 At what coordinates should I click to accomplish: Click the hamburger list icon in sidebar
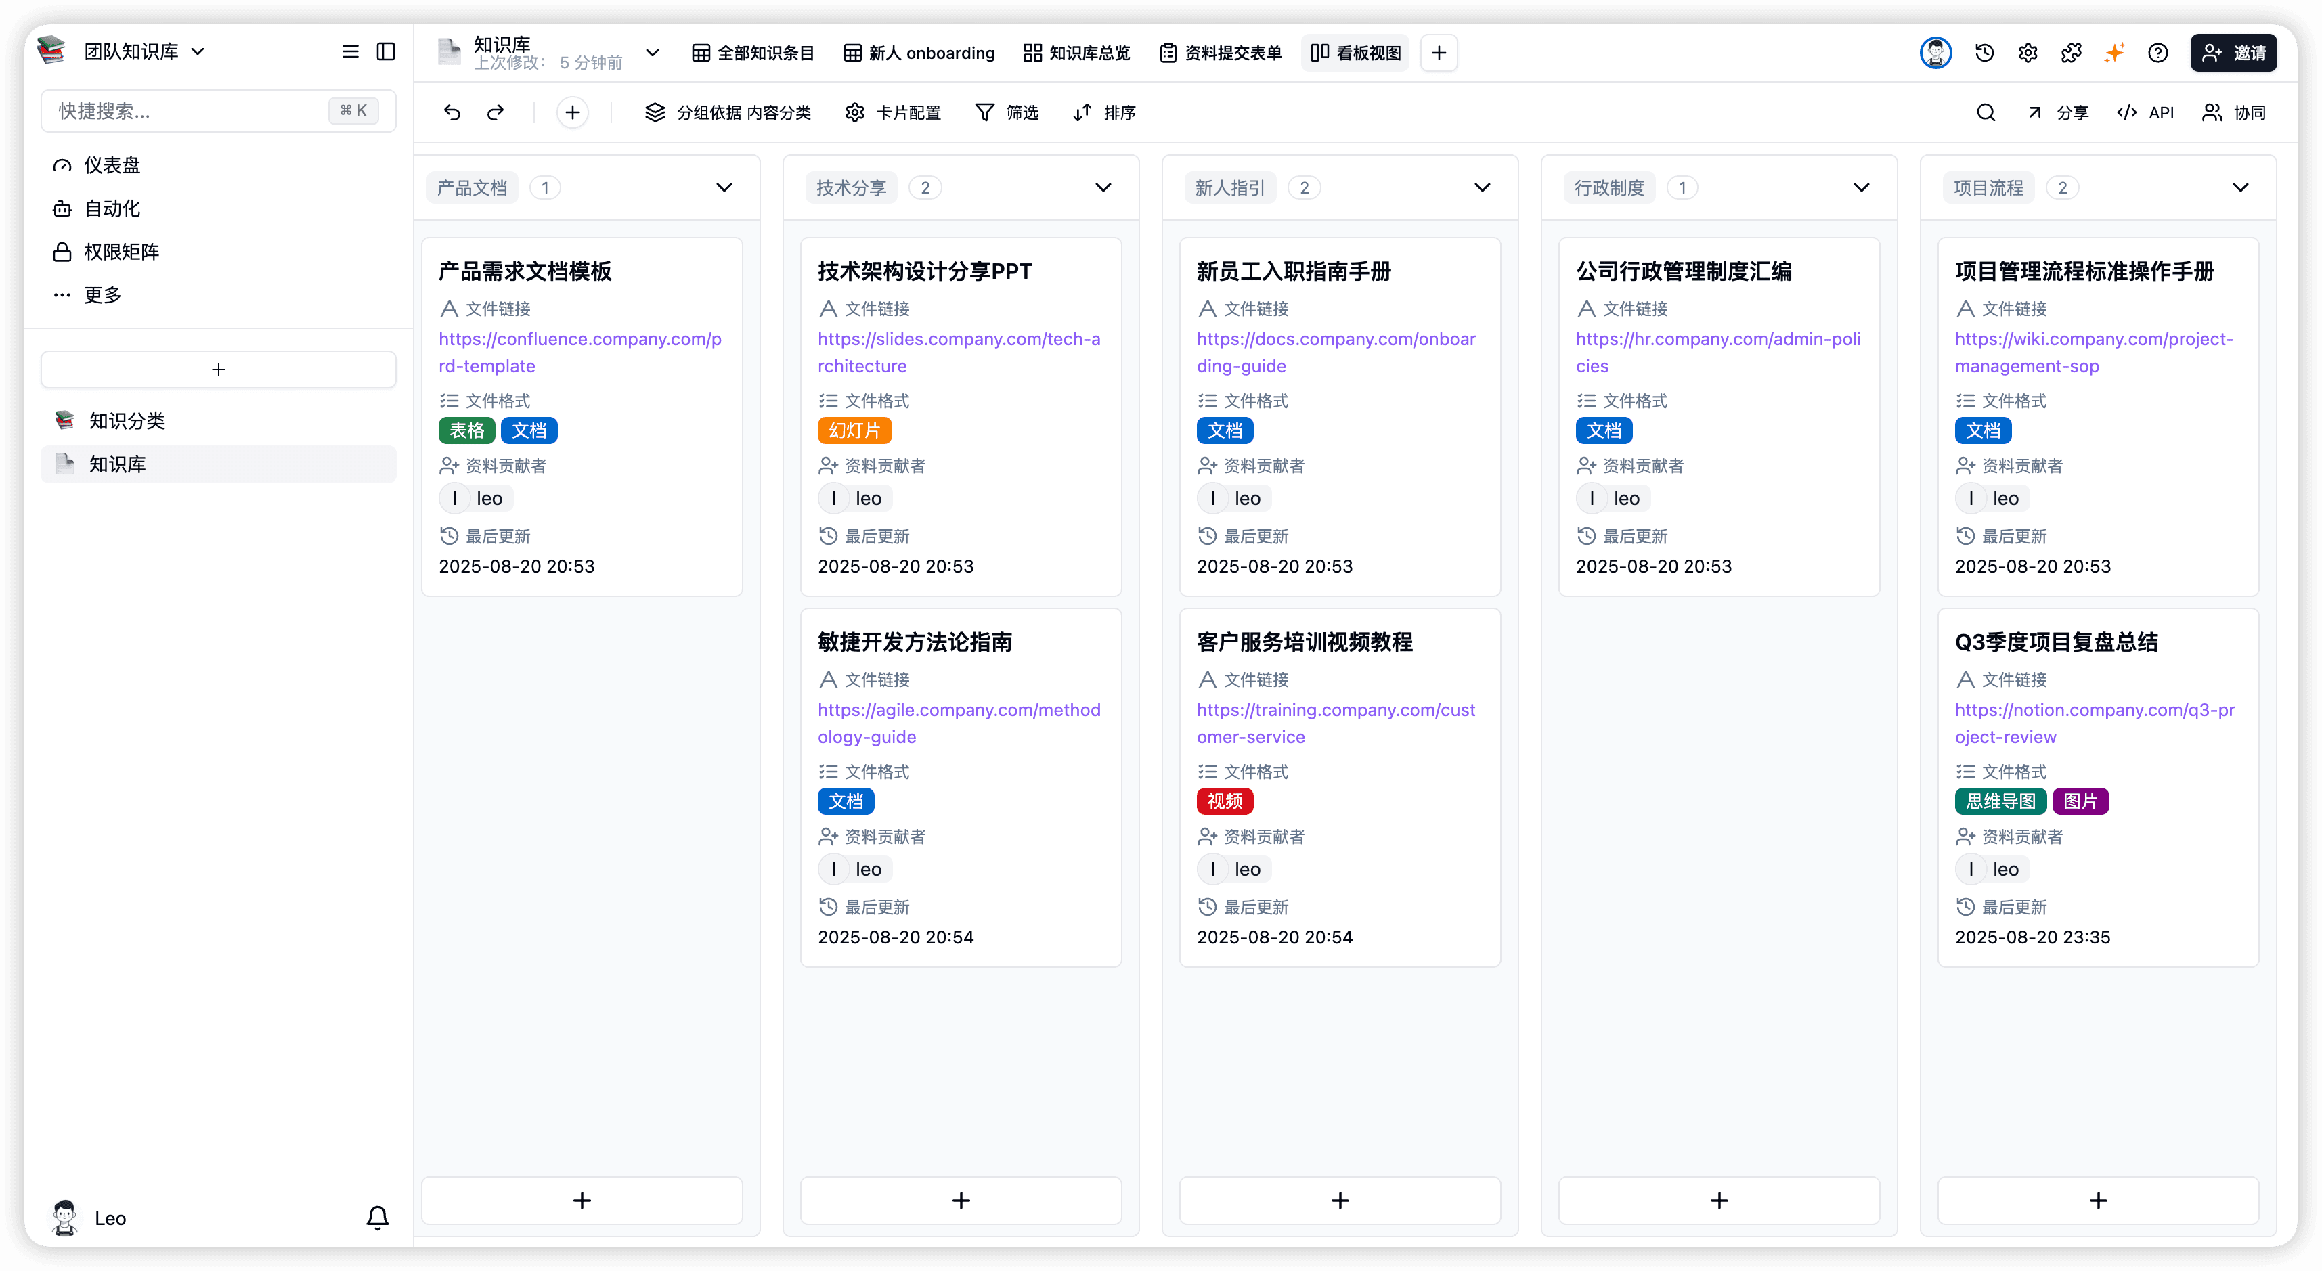(x=351, y=51)
